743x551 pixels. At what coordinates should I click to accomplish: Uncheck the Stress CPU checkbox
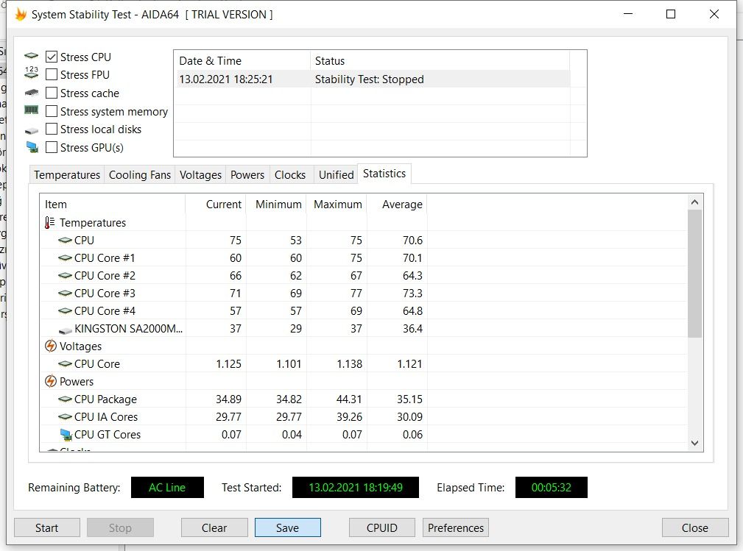tap(51, 57)
